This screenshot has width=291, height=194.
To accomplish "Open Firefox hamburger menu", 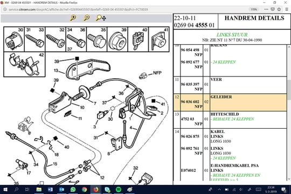I will [x=287, y=9].
